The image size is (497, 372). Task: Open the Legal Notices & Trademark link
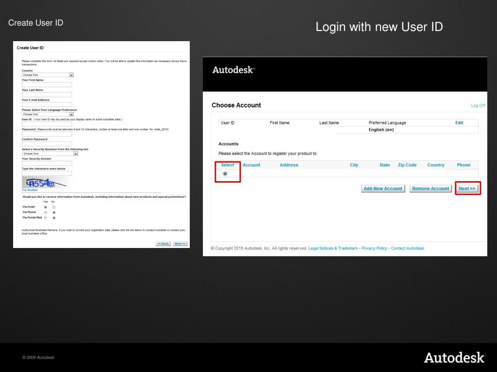click(x=333, y=248)
